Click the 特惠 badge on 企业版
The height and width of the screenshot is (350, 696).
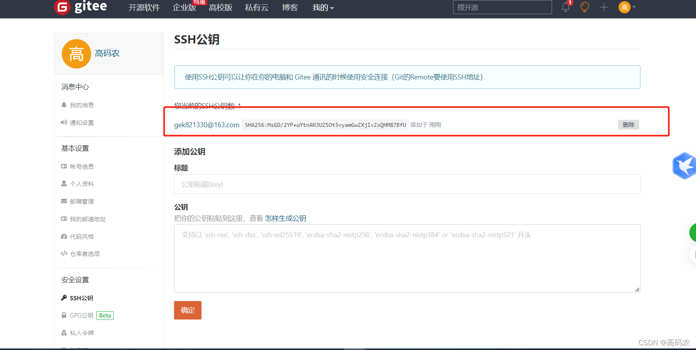[199, 2]
